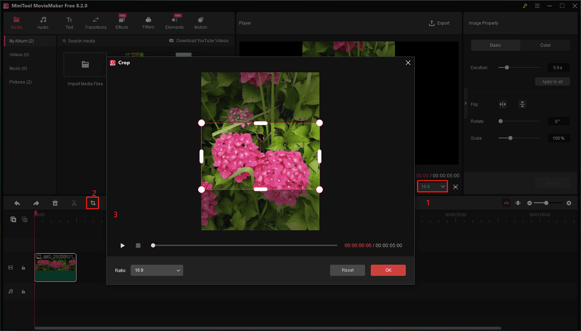581x331 pixels.
Task: Play the preview in Crop dialog
Action: click(122, 246)
